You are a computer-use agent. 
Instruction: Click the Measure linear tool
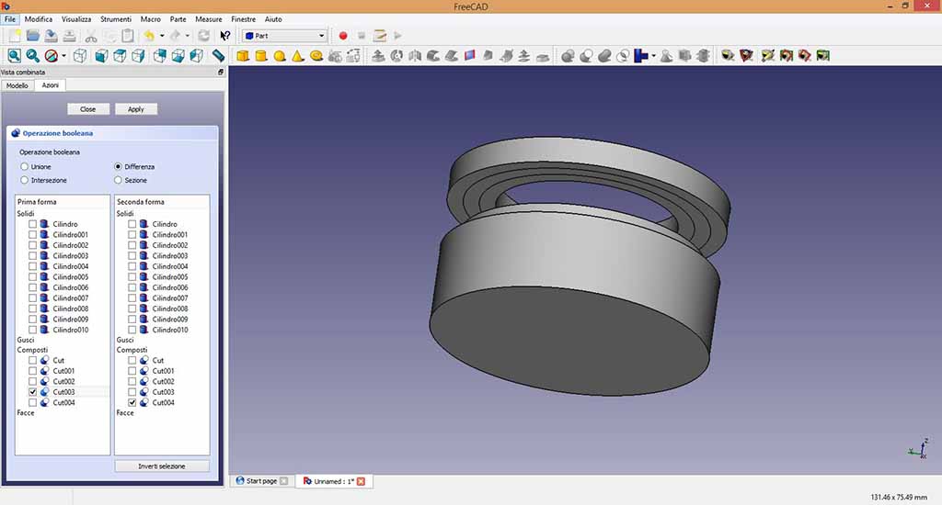coord(728,56)
